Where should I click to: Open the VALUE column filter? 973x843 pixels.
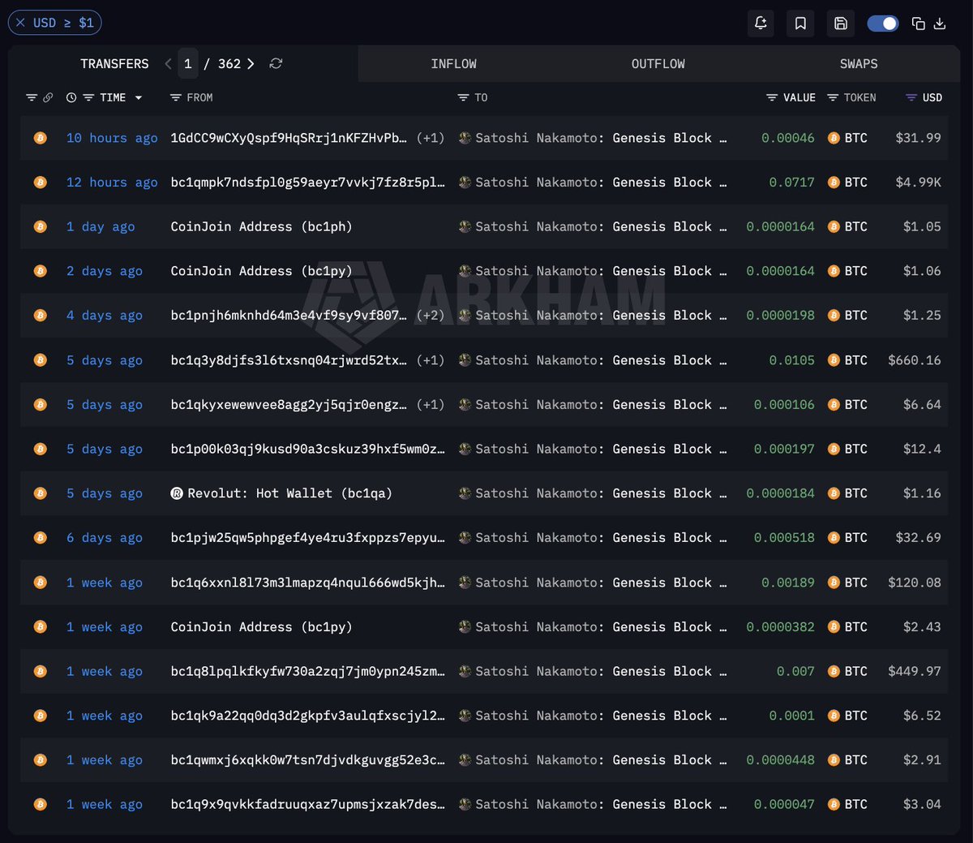click(772, 97)
